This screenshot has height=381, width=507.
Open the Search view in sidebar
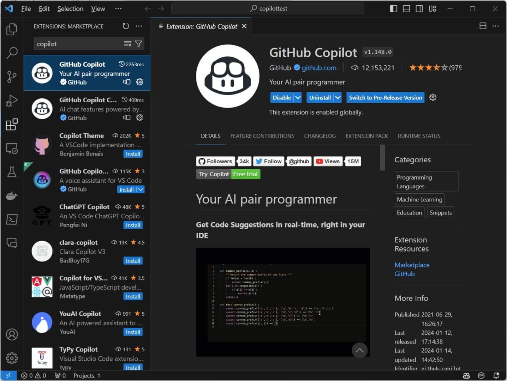pyautogui.click(x=12, y=53)
